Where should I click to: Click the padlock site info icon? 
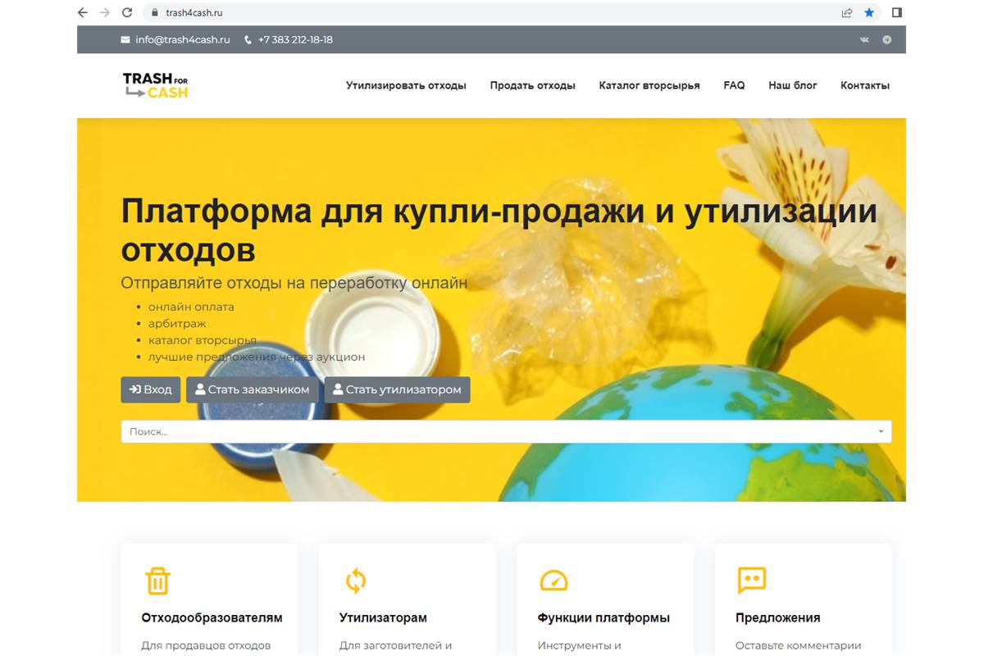(x=153, y=13)
